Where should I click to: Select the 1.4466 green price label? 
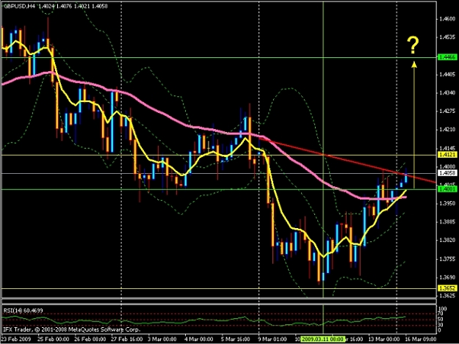[447, 57]
